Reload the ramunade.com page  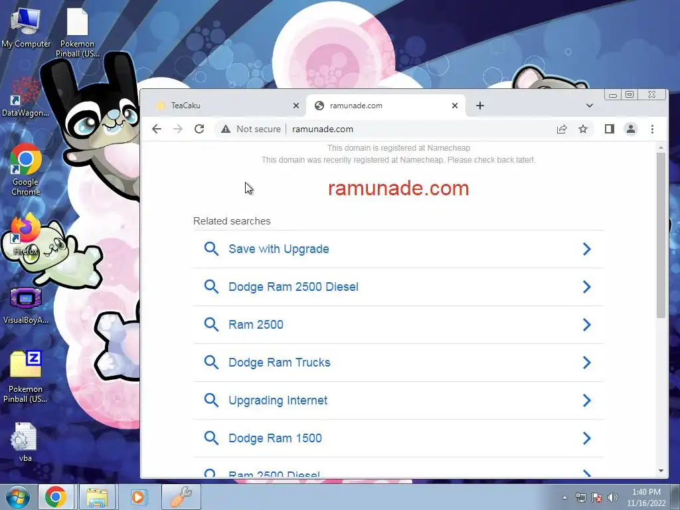tap(199, 129)
